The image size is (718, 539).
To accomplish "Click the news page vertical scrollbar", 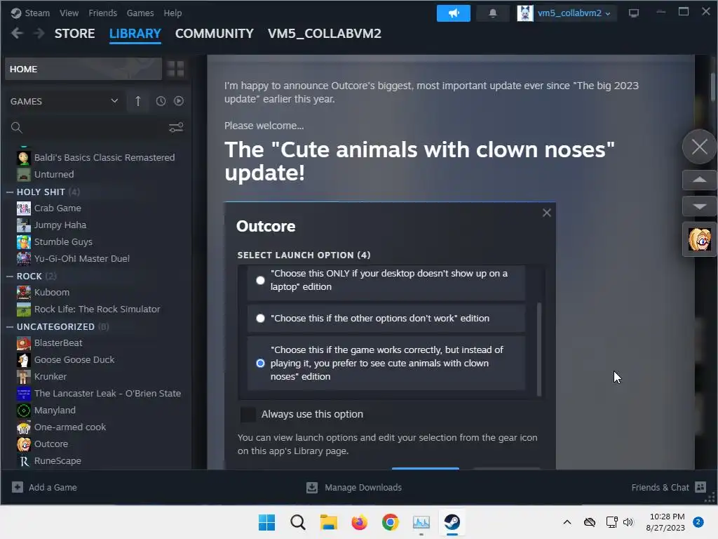I will [x=713, y=86].
